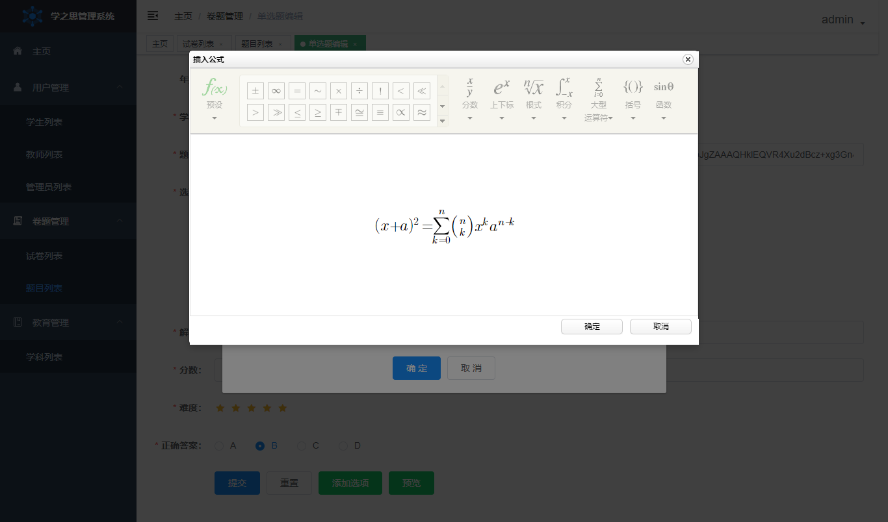888x522 pixels.
Task: Close the 插入公式 dialog with the X icon
Action: pyautogui.click(x=688, y=60)
